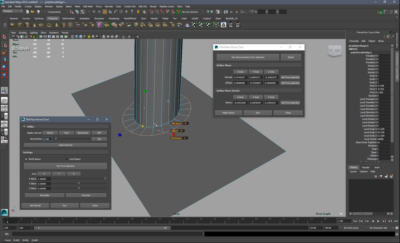Create new scene from status line icon
This screenshot has height=243, width=400.
click(27, 12)
